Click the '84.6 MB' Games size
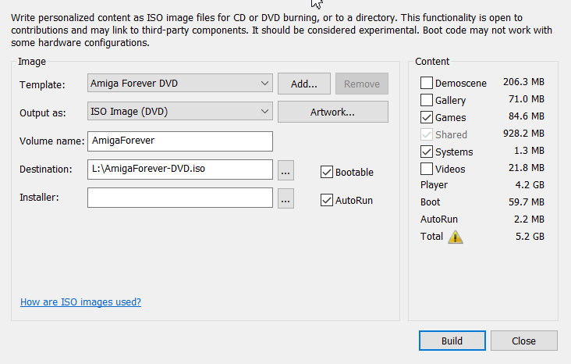This screenshot has height=364, width=571. tap(527, 116)
